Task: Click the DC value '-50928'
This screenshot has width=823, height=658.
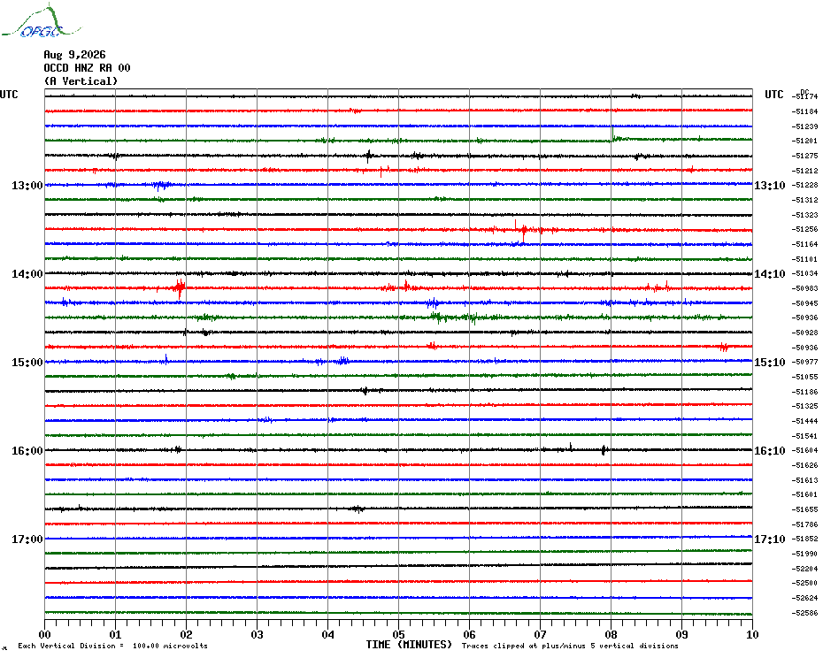Action: [x=805, y=333]
